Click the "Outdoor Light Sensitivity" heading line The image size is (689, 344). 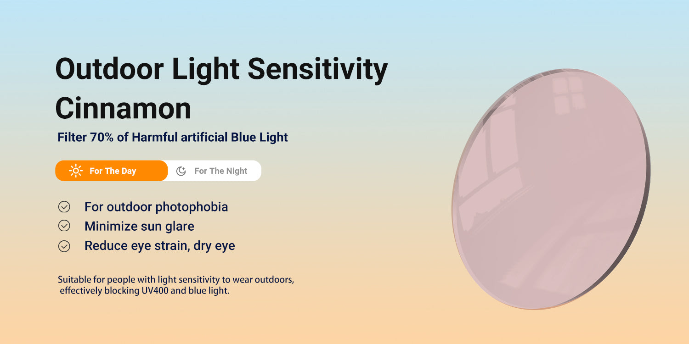point(221,70)
